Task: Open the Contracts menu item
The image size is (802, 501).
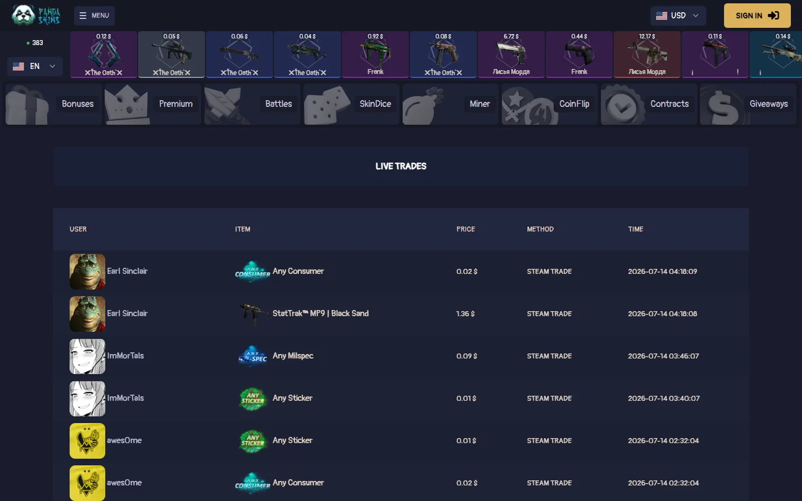Action: 648,104
